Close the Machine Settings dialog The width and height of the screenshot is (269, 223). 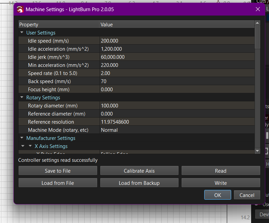pos(258,9)
